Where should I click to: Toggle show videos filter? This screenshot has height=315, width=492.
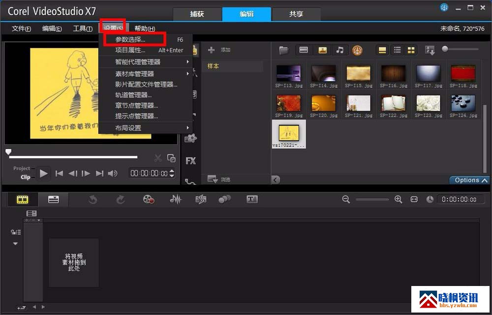[x=304, y=50]
